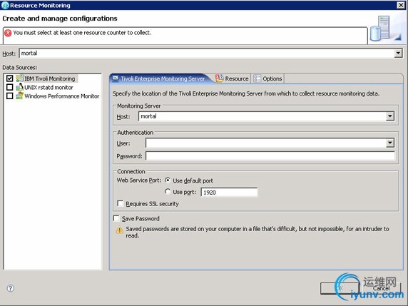Click the top Host text field
Image resolution: width=408 pixels, height=306 pixels.
tap(207, 53)
